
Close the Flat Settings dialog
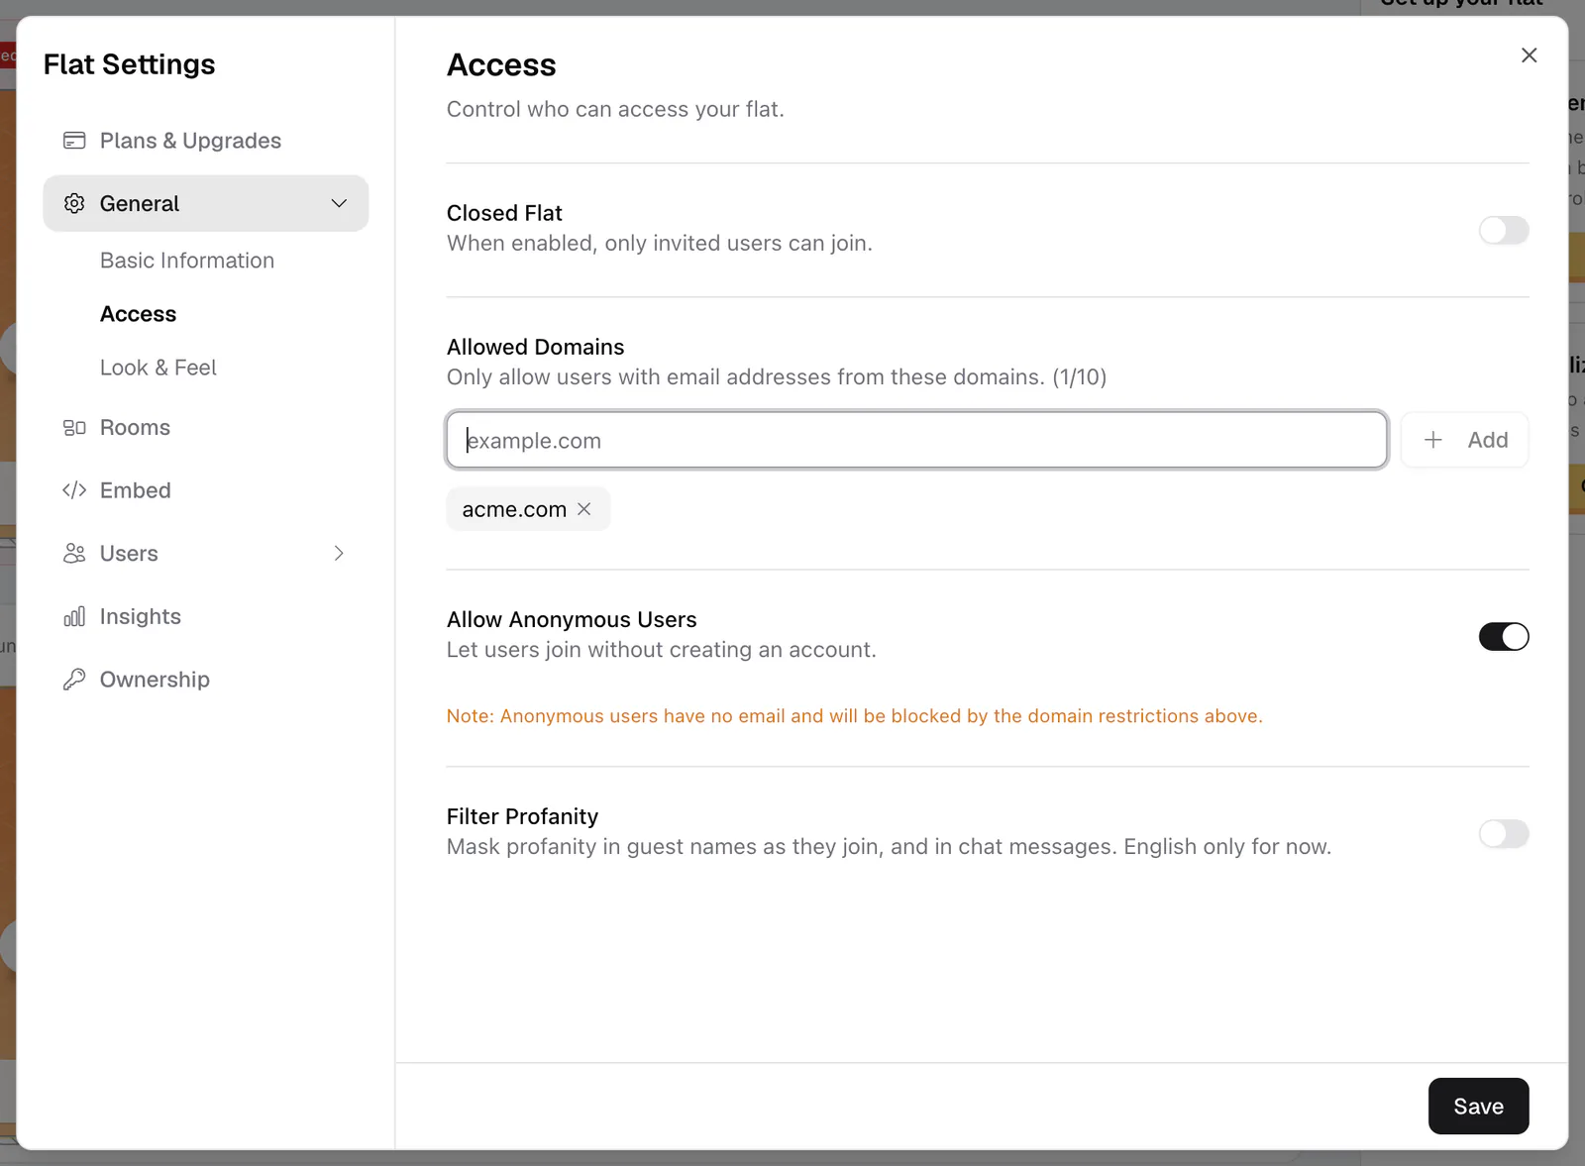(1530, 55)
